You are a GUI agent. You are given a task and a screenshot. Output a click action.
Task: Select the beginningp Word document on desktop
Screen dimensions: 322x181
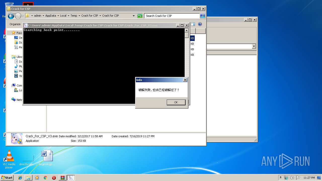coord(47,158)
